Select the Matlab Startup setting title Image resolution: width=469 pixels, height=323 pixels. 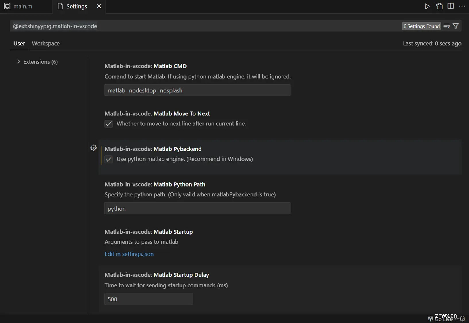(x=149, y=232)
